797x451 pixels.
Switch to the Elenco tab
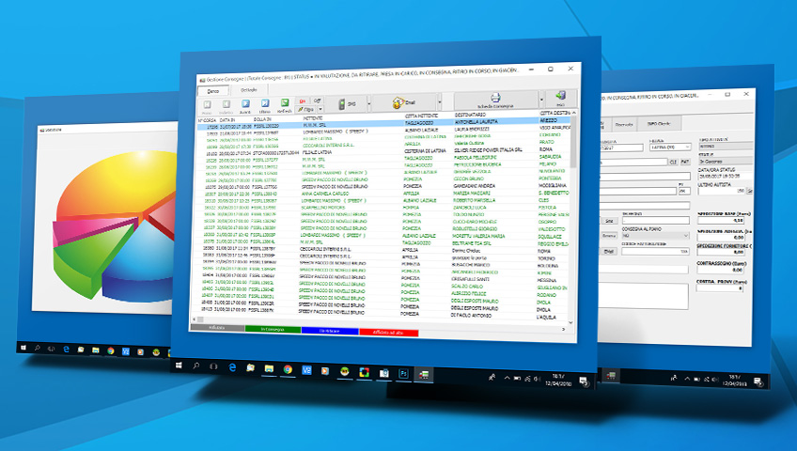(213, 91)
